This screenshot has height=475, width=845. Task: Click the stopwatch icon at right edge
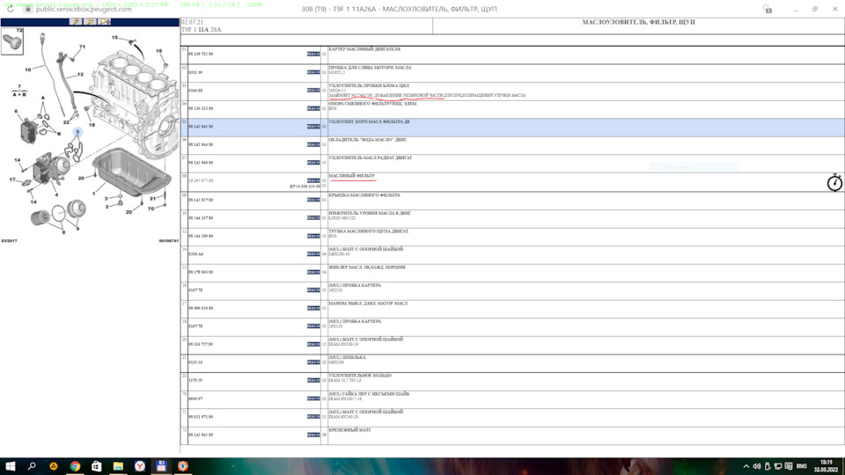pos(834,183)
